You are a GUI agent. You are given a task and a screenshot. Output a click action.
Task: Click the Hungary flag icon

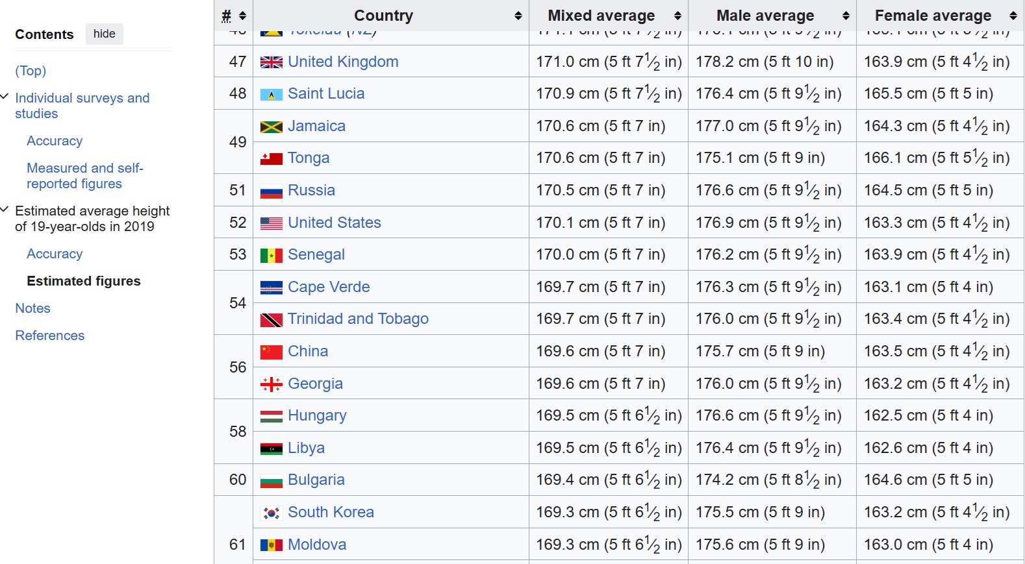coord(271,417)
